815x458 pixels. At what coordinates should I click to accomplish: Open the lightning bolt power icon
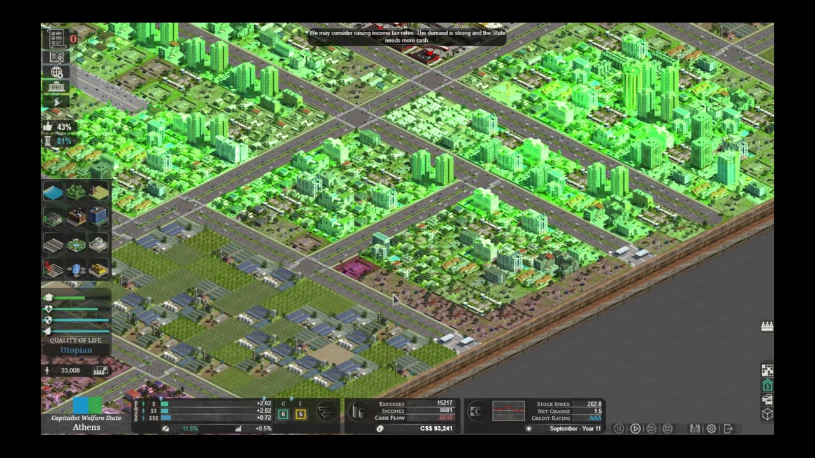coord(56,101)
